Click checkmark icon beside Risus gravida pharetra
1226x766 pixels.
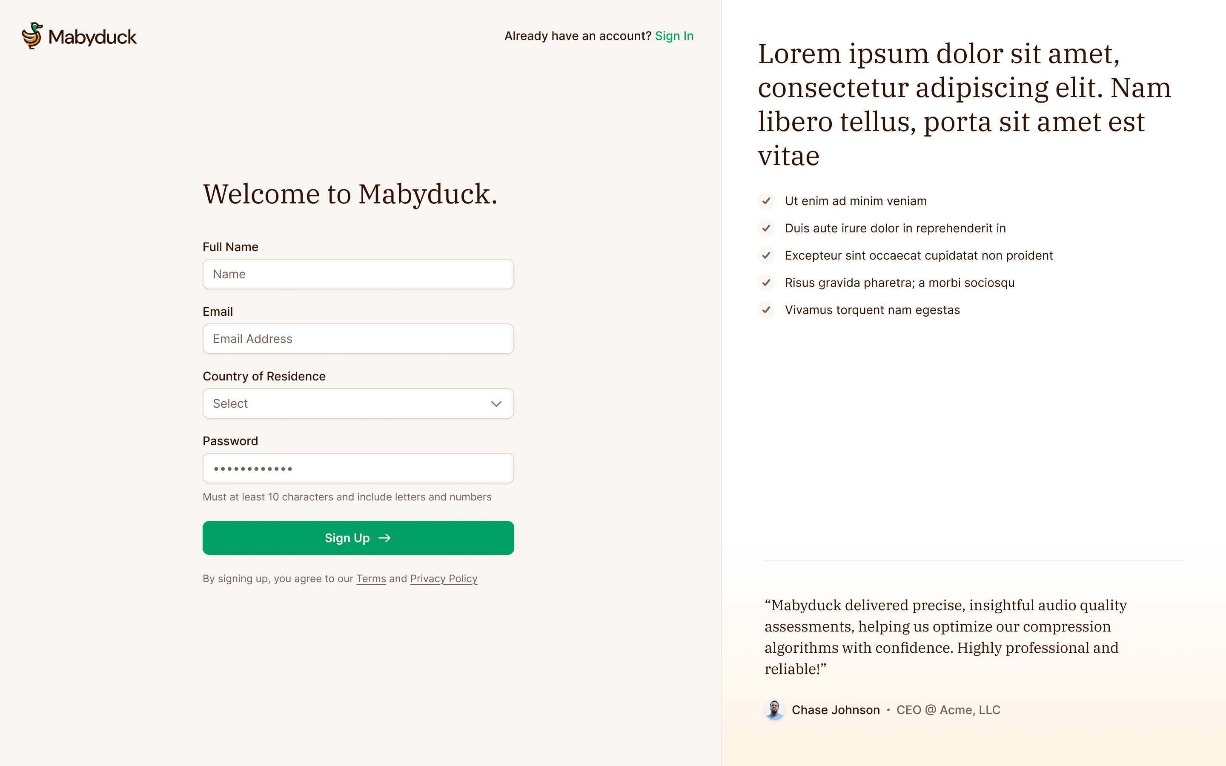[766, 283]
